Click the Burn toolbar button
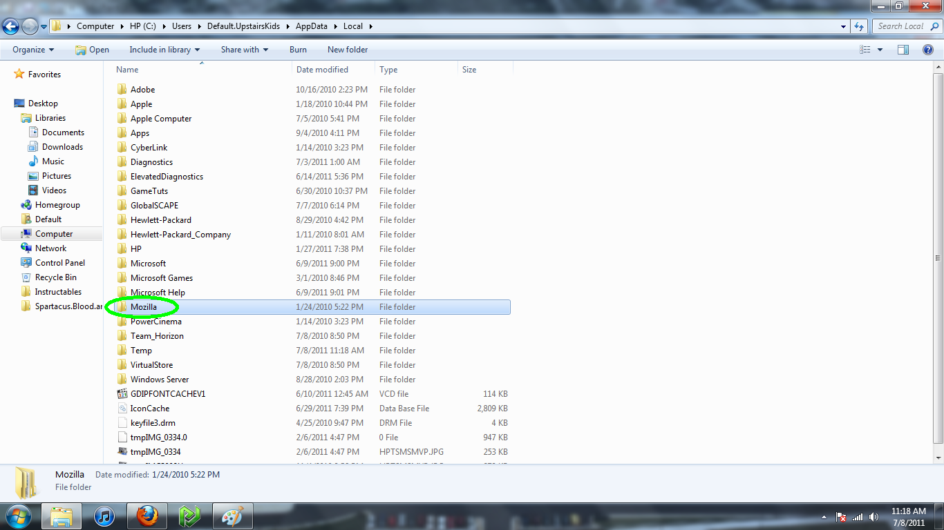Viewport: 944px width, 530px height. pos(298,50)
